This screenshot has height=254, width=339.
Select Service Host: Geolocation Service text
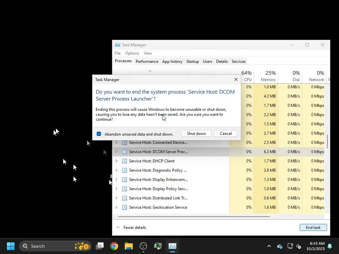pos(158,207)
